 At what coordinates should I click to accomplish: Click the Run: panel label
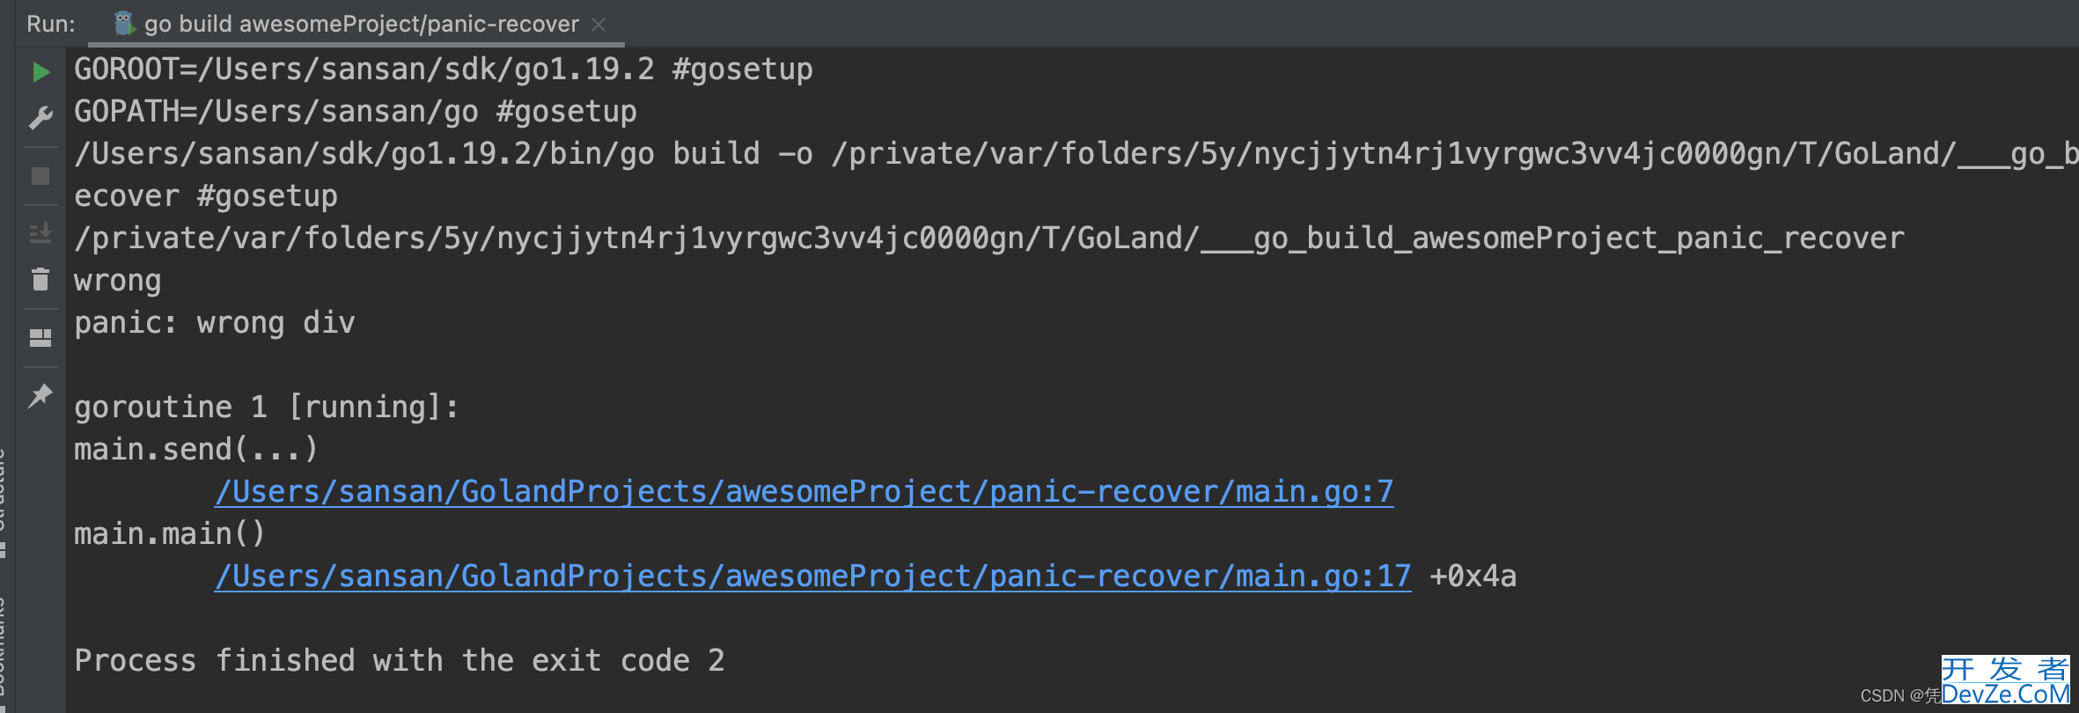[x=51, y=24]
